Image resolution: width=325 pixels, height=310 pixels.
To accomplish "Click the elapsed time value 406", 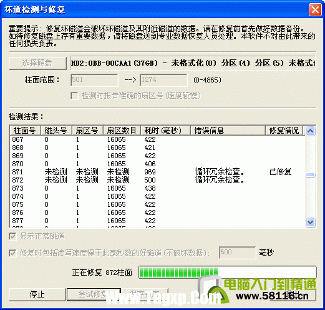I will pos(150,164).
